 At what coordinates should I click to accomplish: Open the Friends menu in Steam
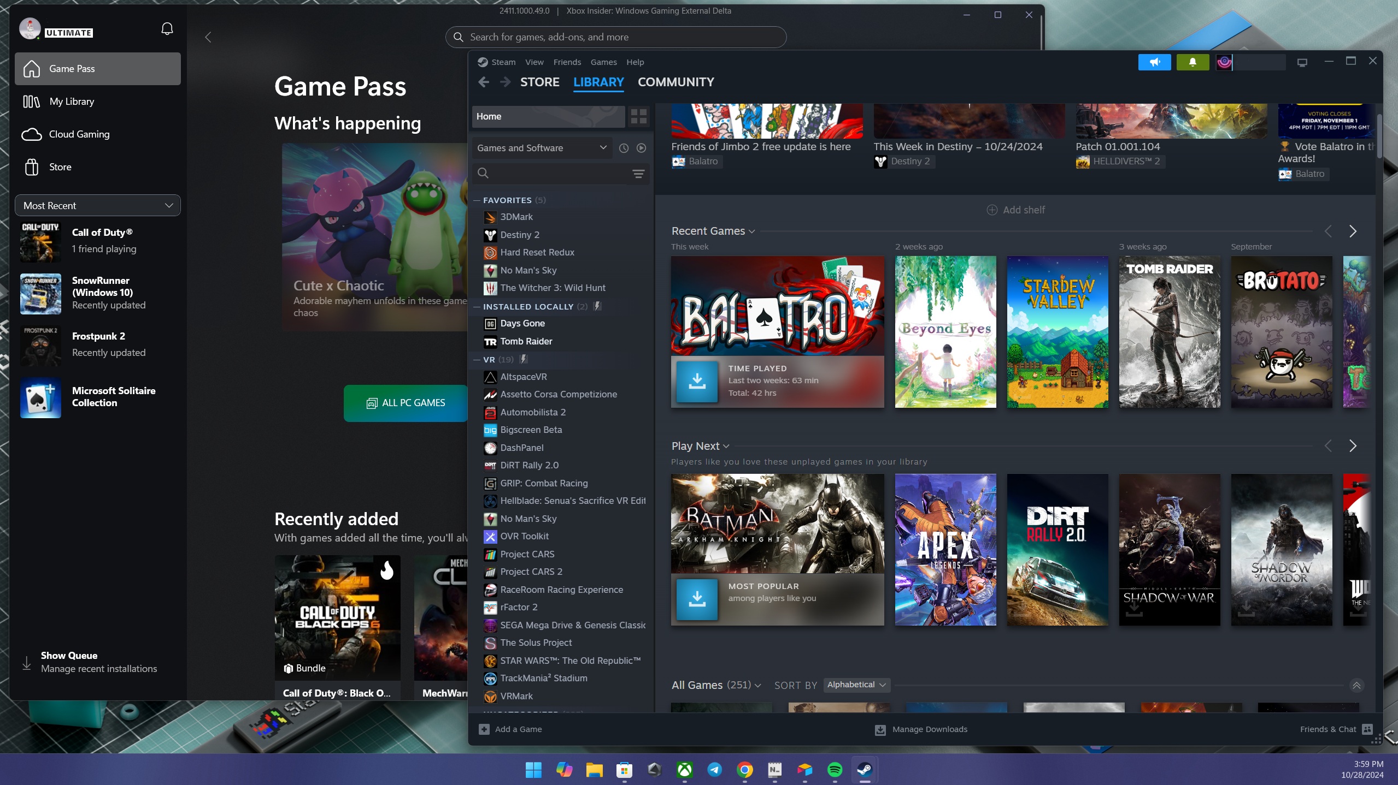pyautogui.click(x=567, y=62)
